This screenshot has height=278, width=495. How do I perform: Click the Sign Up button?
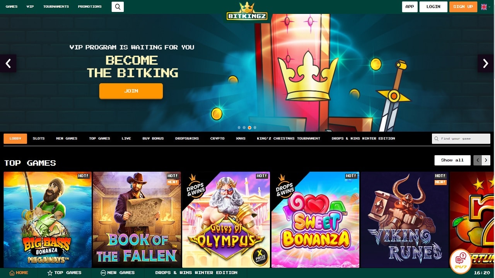point(463,7)
